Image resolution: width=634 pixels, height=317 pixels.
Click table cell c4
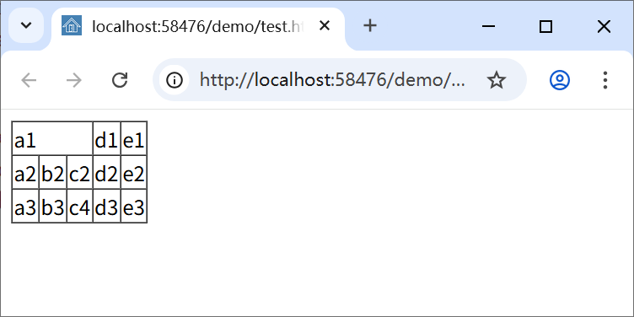(79, 206)
